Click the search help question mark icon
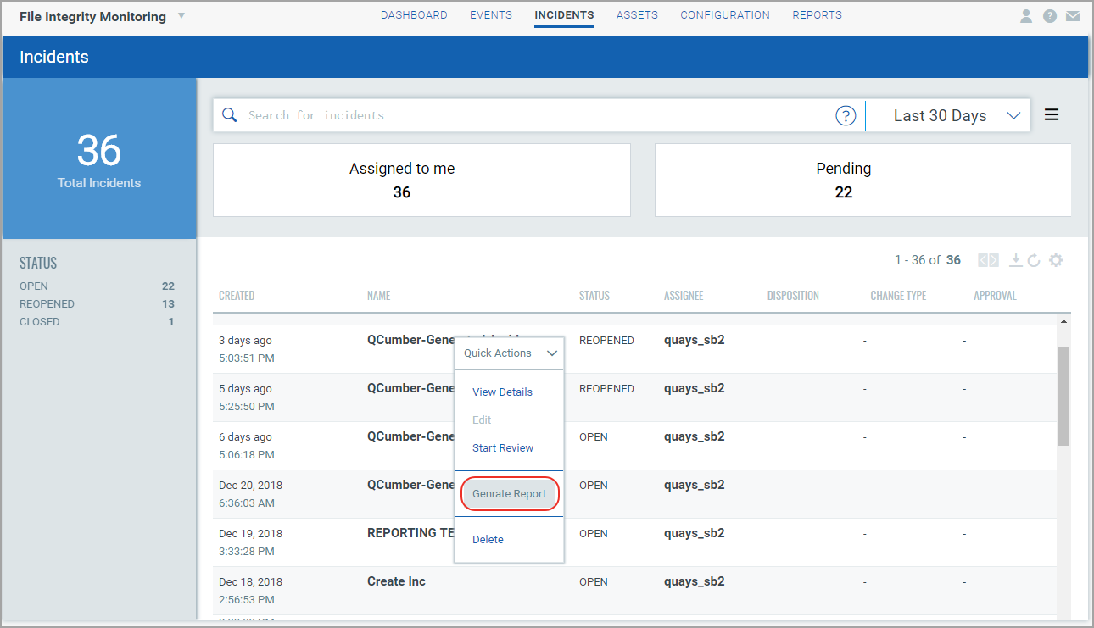This screenshot has height=628, width=1094. (x=846, y=116)
